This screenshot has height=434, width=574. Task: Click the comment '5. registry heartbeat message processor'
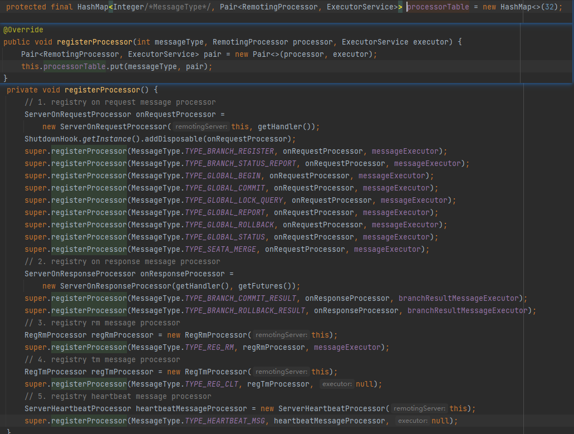click(118, 397)
